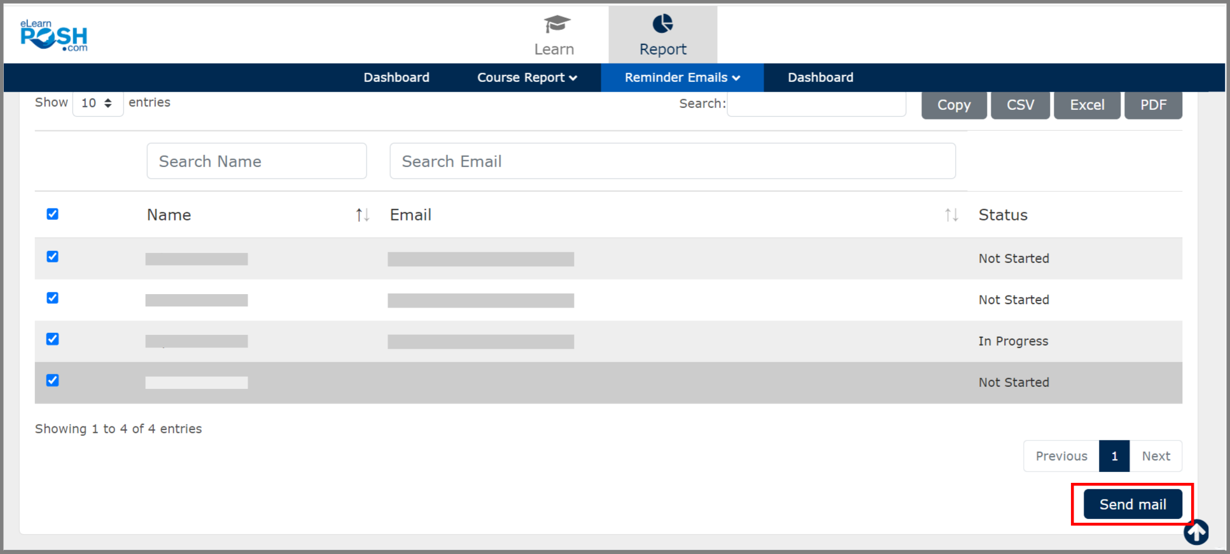
Task: Uncheck the In Progress row checkbox
Action: click(x=53, y=339)
